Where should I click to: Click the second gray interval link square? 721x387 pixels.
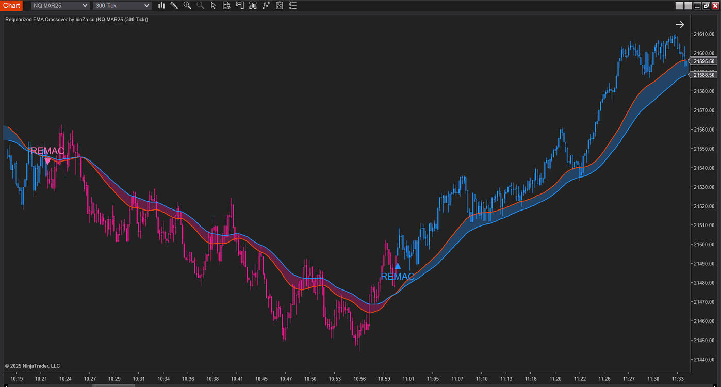(688, 6)
